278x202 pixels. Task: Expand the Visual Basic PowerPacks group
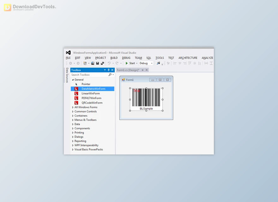(x=73, y=150)
